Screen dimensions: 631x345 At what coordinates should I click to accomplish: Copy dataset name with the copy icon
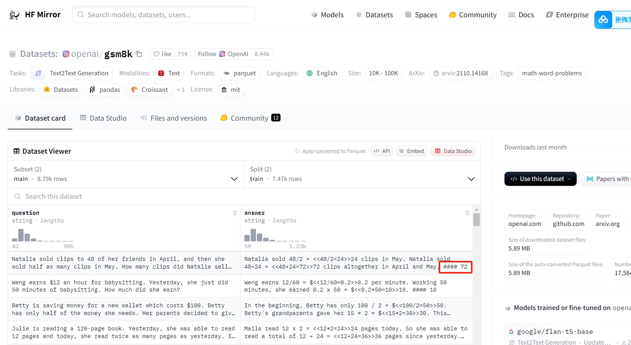pos(139,54)
